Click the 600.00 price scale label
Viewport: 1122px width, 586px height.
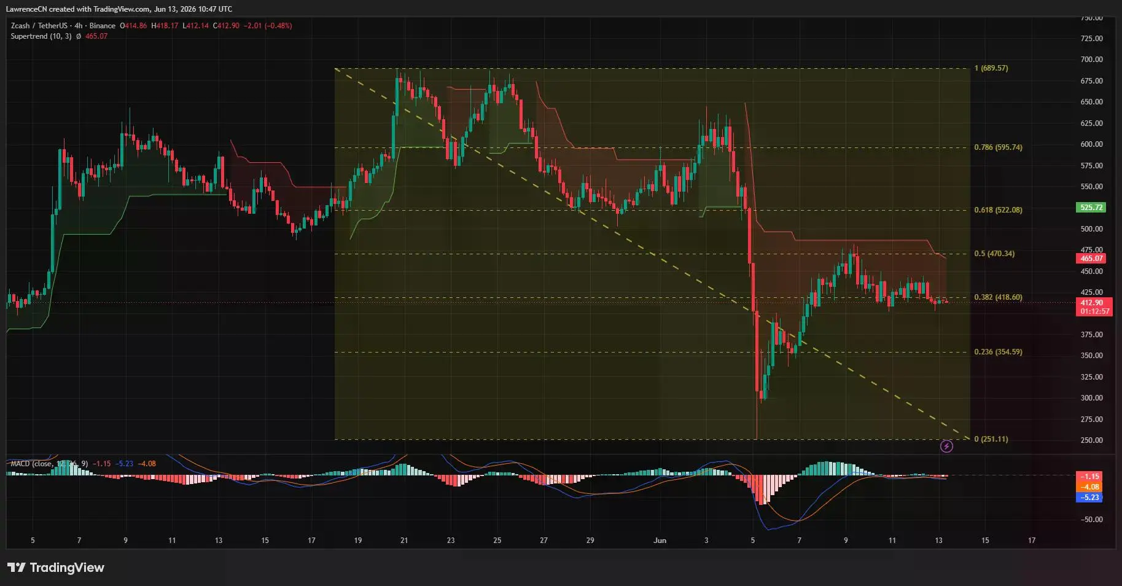click(x=1091, y=144)
